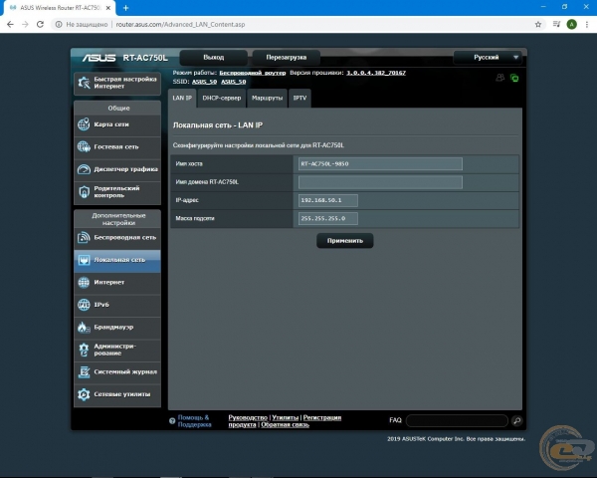
Task: Click the Гостевая сеть globe icon
Action: tap(85, 146)
